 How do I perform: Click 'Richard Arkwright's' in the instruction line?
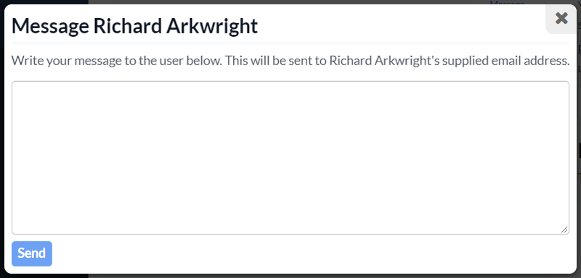[384, 61]
